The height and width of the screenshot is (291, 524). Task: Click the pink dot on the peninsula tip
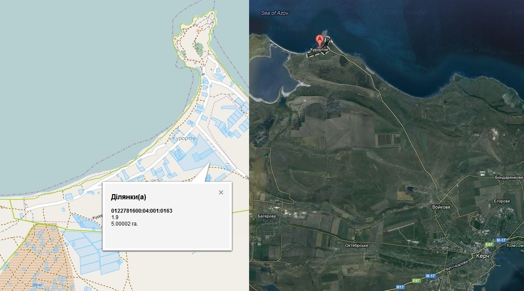pos(198,31)
